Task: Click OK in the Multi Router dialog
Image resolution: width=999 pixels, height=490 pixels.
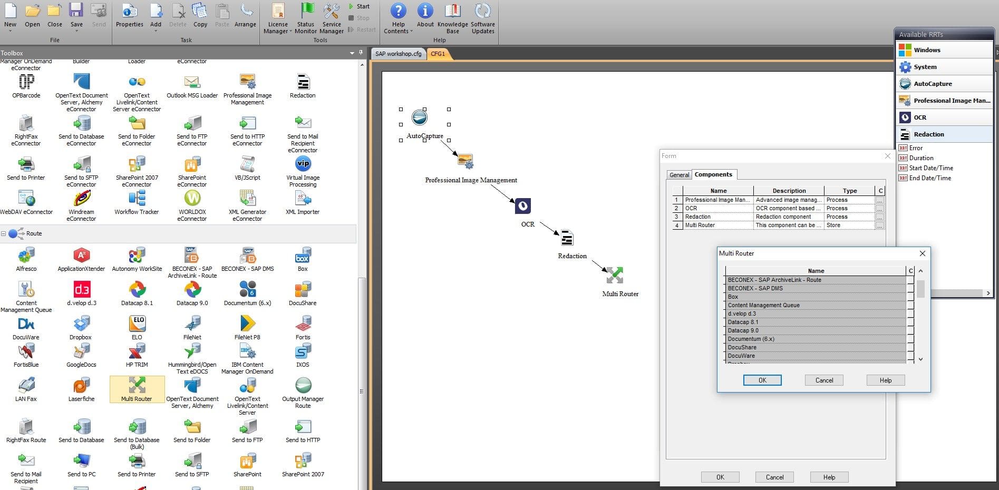Action: click(x=762, y=380)
